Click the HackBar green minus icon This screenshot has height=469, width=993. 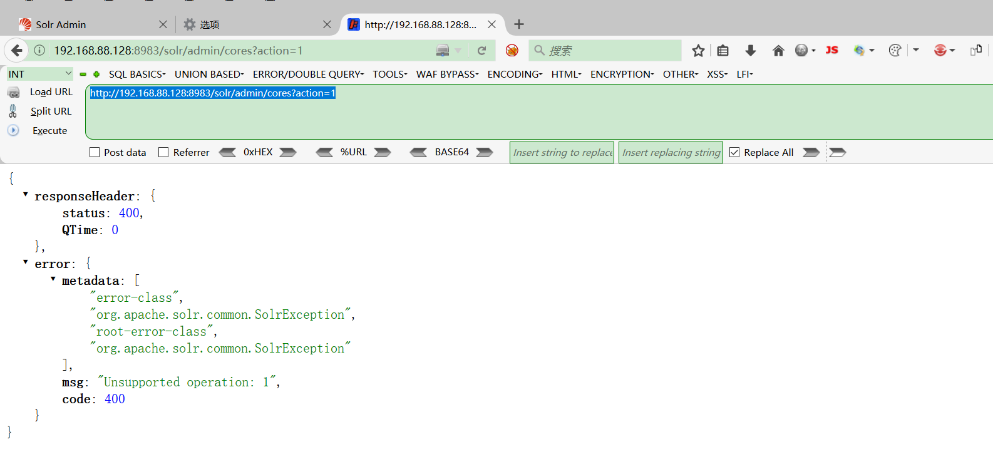[83, 74]
